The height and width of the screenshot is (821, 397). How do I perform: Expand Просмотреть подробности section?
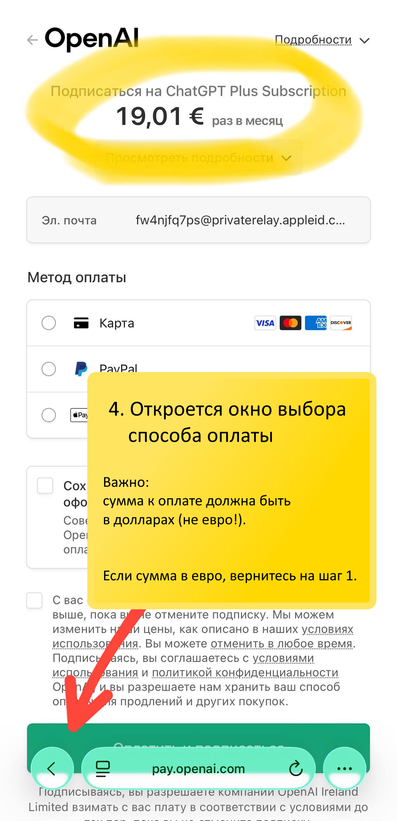point(198,158)
